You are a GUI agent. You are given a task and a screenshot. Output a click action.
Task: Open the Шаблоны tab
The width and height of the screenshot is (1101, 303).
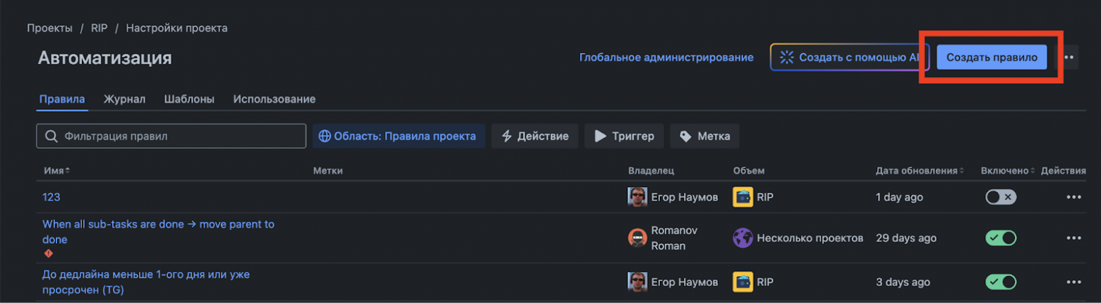coord(189,99)
